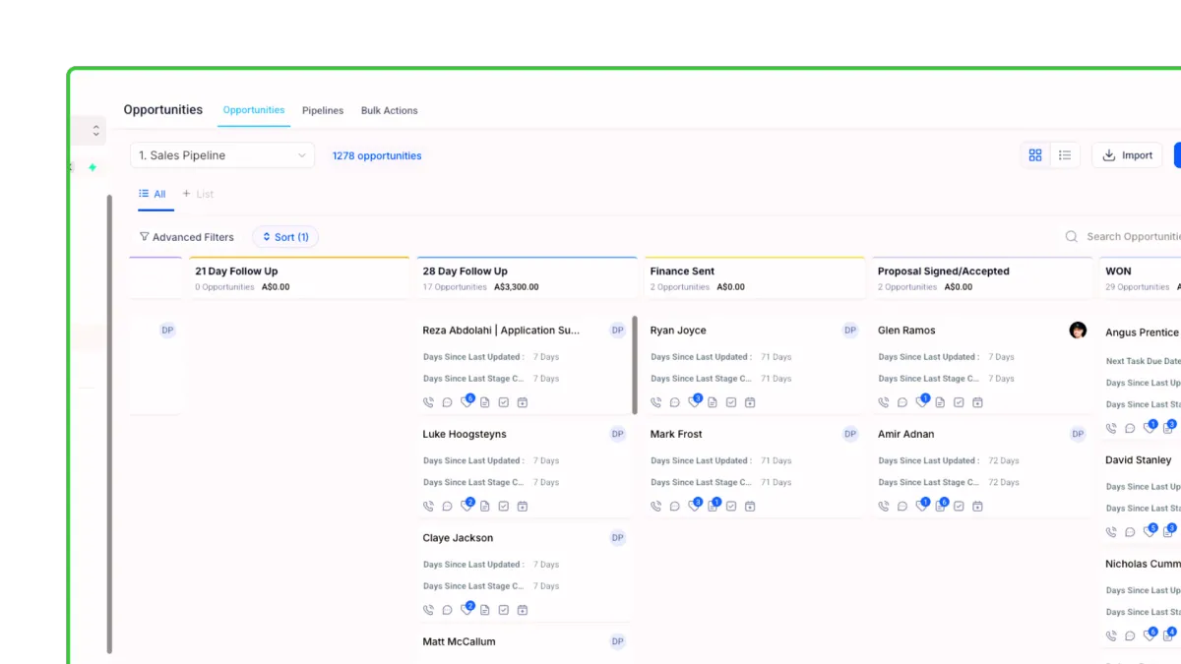1181x664 pixels.
Task: Click DP owner badge on Amir Adnan card
Action: point(1078,434)
